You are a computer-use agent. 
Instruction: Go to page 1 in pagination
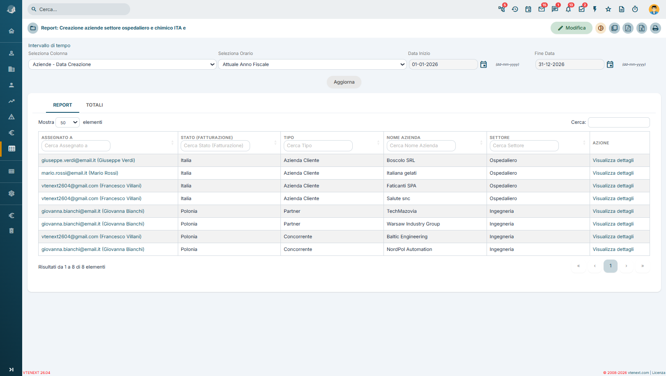point(611,266)
